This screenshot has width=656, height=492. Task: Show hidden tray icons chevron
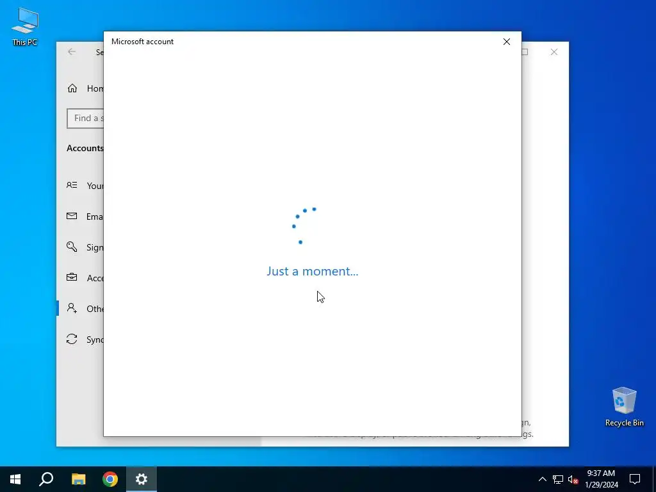tap(542, 479)
